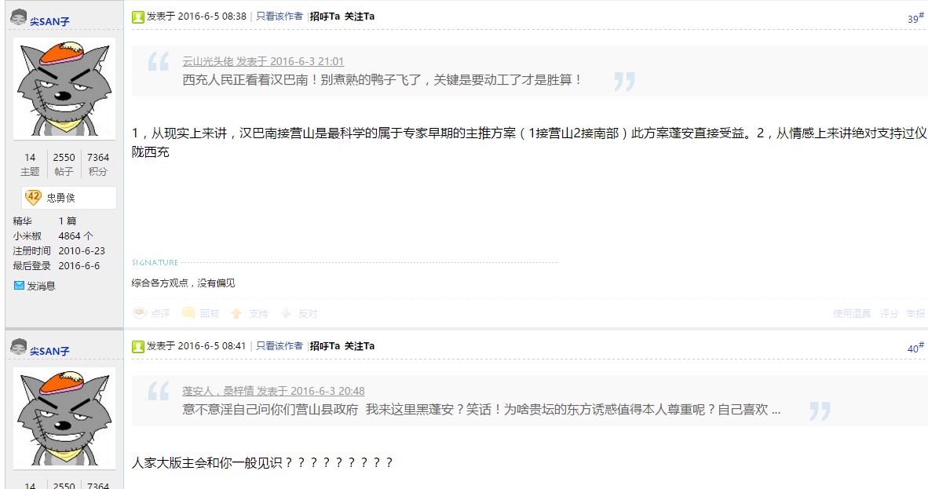This screenshot has width=928, height=489.
Task: Click the 回复 reply icon in post 39
Action: click(188, 313)
